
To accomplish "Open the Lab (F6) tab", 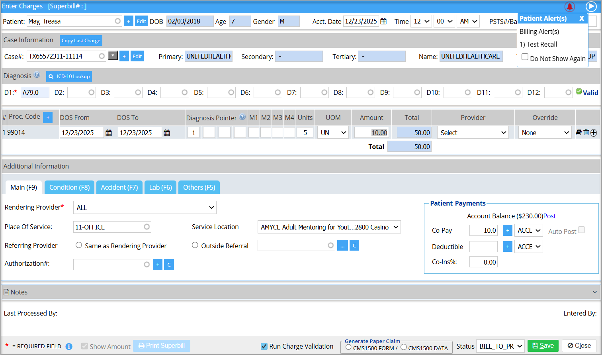I will (160, 187).
